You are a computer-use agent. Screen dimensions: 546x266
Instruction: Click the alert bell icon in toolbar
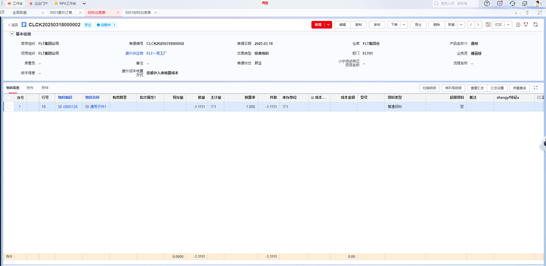click(518, 25)
